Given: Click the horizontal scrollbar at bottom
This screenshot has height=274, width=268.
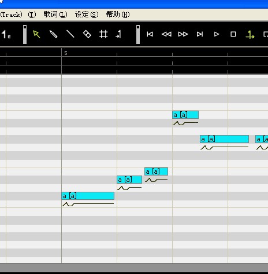Looking at the screenshot, I should click(134, 268).
